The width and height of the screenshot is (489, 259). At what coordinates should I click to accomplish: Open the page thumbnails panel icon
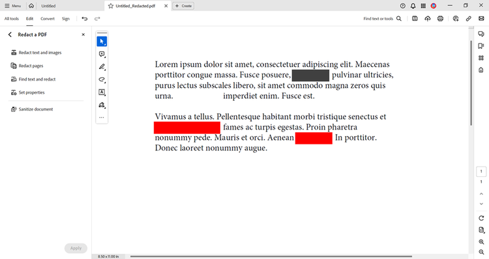pos(481,58)
